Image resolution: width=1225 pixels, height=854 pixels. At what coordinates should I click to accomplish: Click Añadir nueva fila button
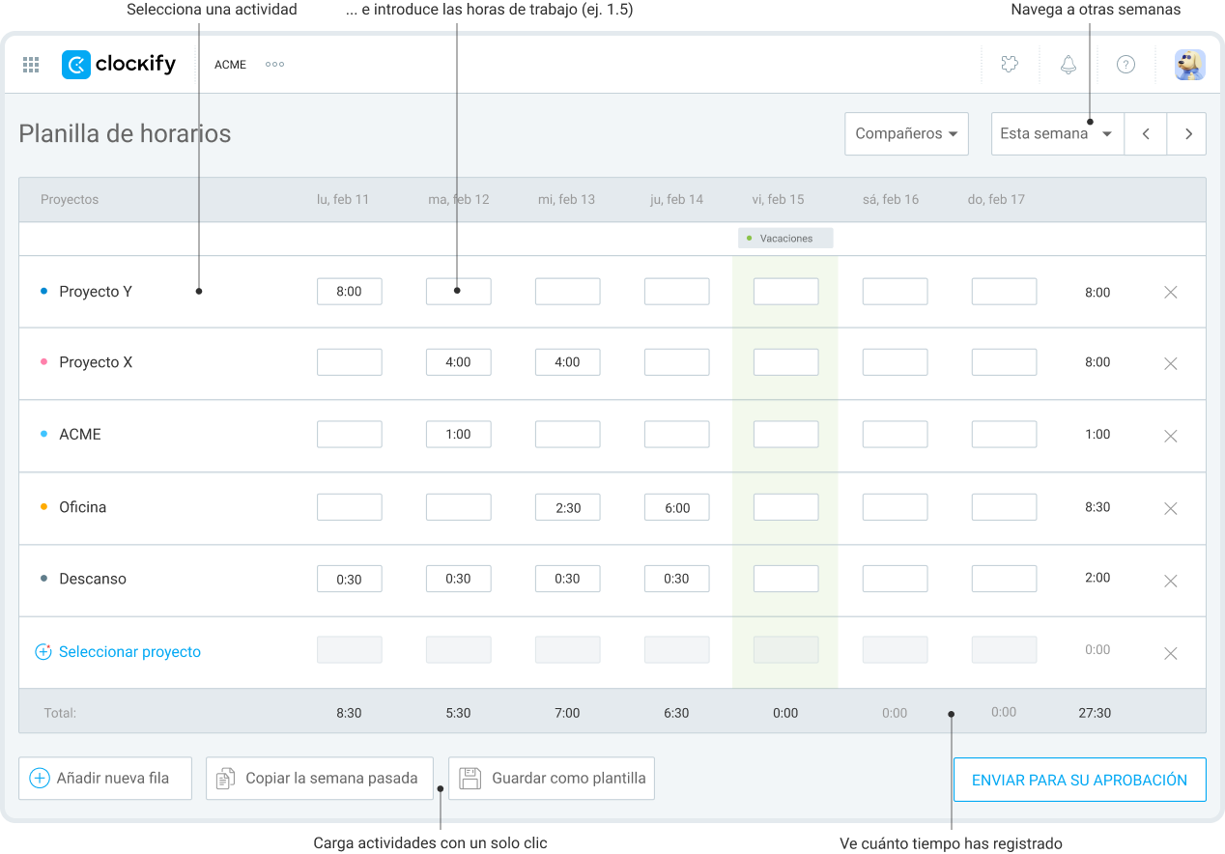click(x=105, y=779)
